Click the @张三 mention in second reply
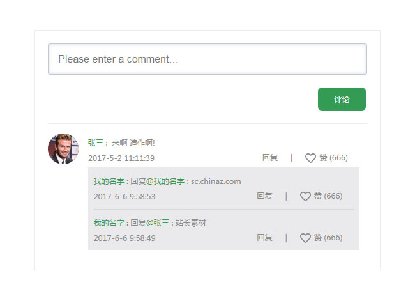 point(158,223)
